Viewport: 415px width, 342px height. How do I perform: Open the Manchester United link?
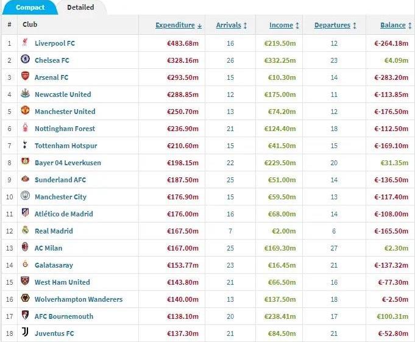65,112
